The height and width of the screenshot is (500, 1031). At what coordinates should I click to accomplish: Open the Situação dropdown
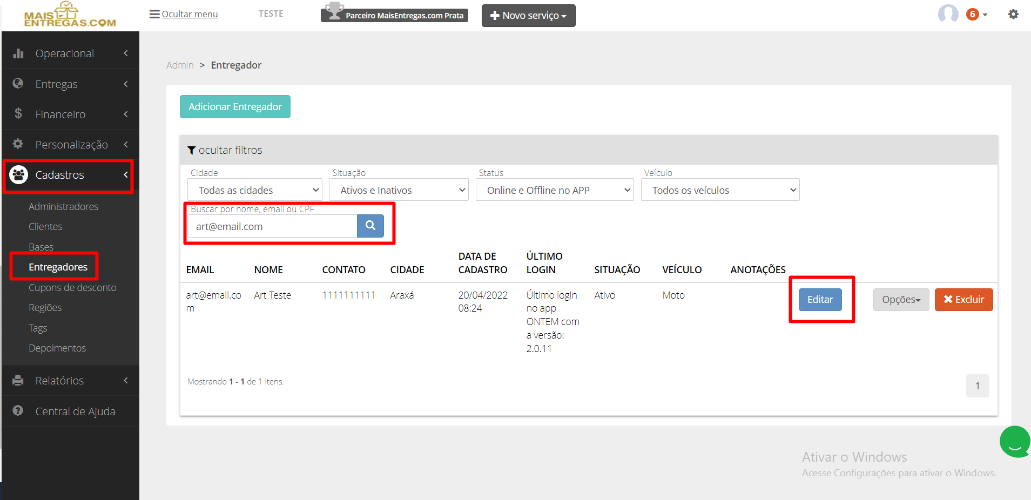tap(399, 190)
